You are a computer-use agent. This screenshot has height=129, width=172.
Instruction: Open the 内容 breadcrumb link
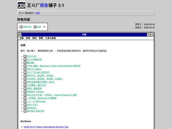37,13
